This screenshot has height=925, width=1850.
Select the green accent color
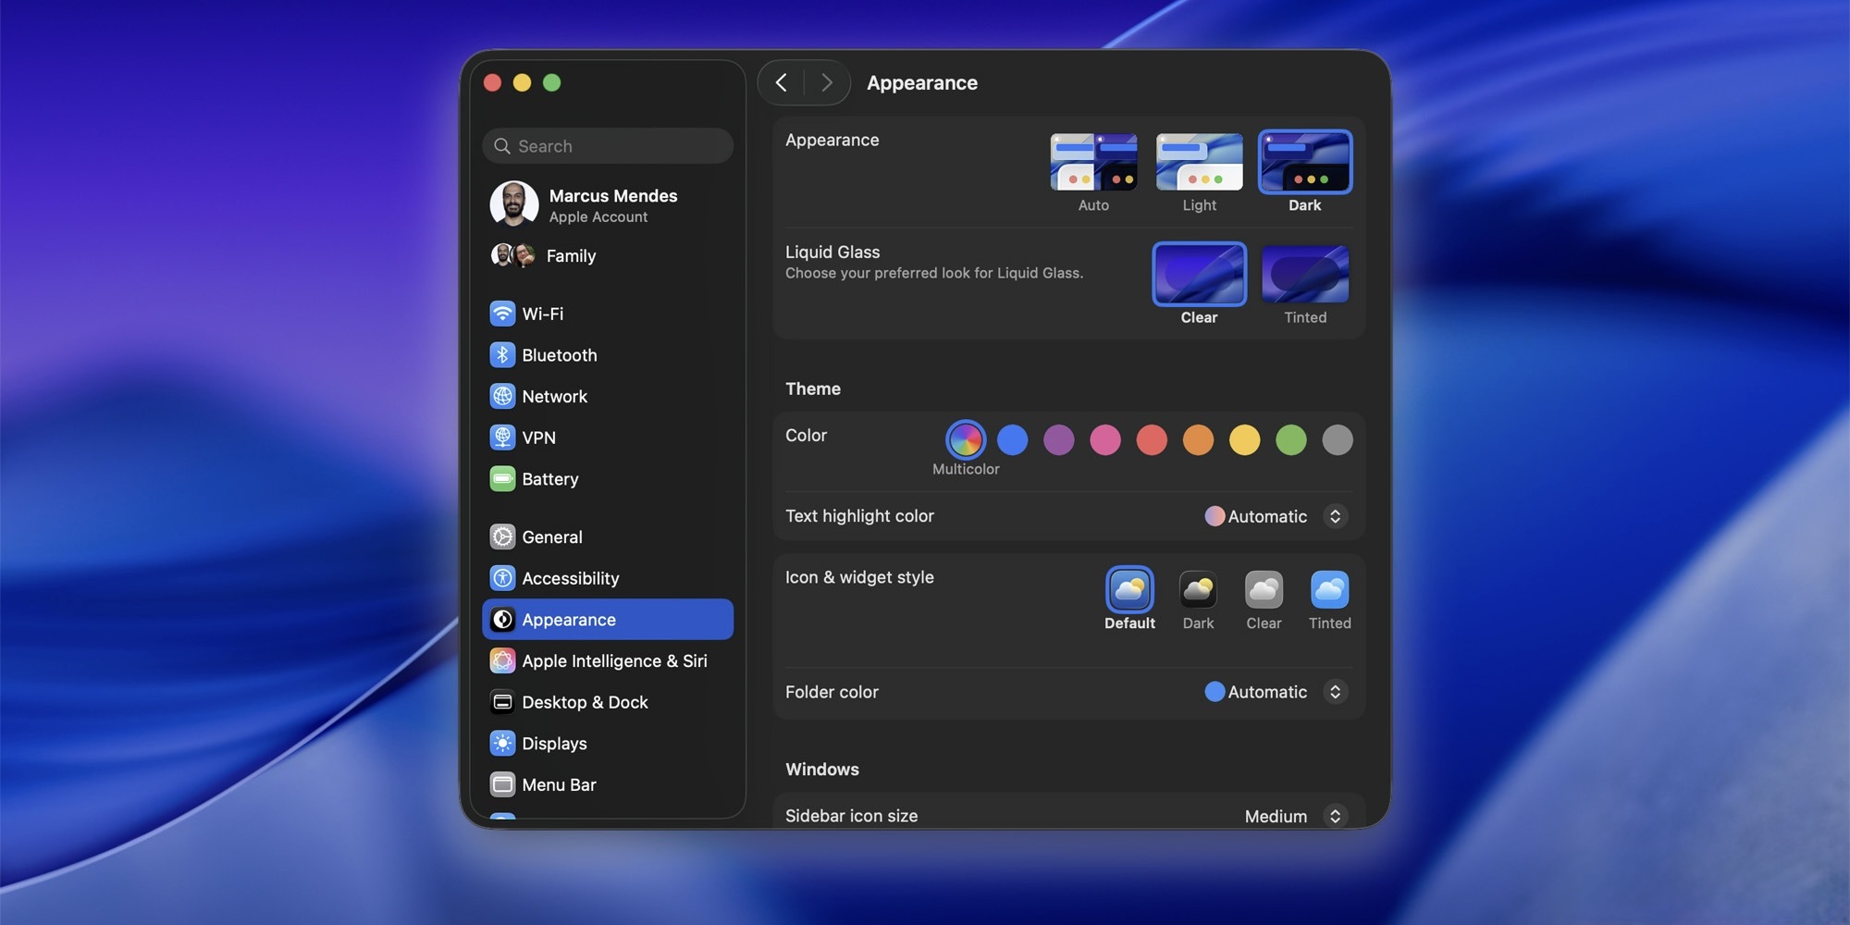point(1291,440)
